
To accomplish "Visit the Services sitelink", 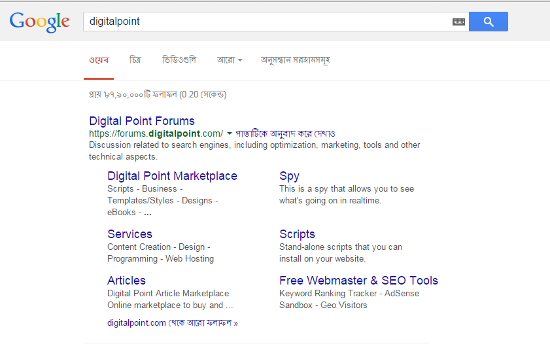I will (x=129, y=234).
